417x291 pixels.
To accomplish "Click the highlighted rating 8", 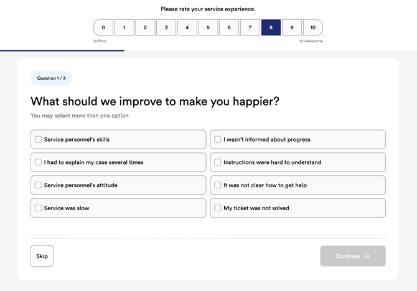I will pyautogui.click(x=271, y=27).
